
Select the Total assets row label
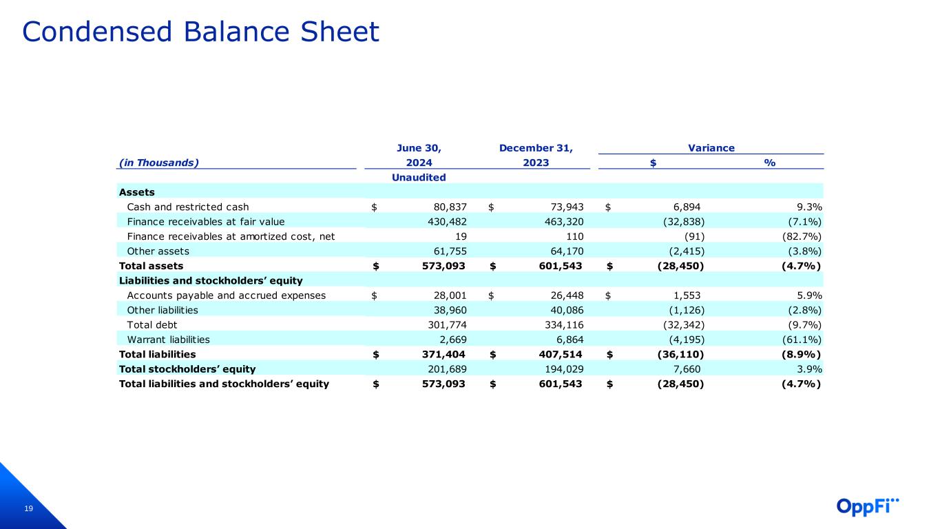[x=152, y=266]
